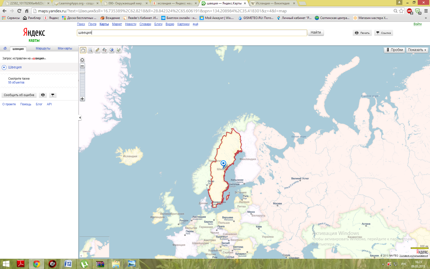Click the РУС language indicator in the tray
Image resolution: width=430 pixels, height=269 pixels.
coord(404,264)
